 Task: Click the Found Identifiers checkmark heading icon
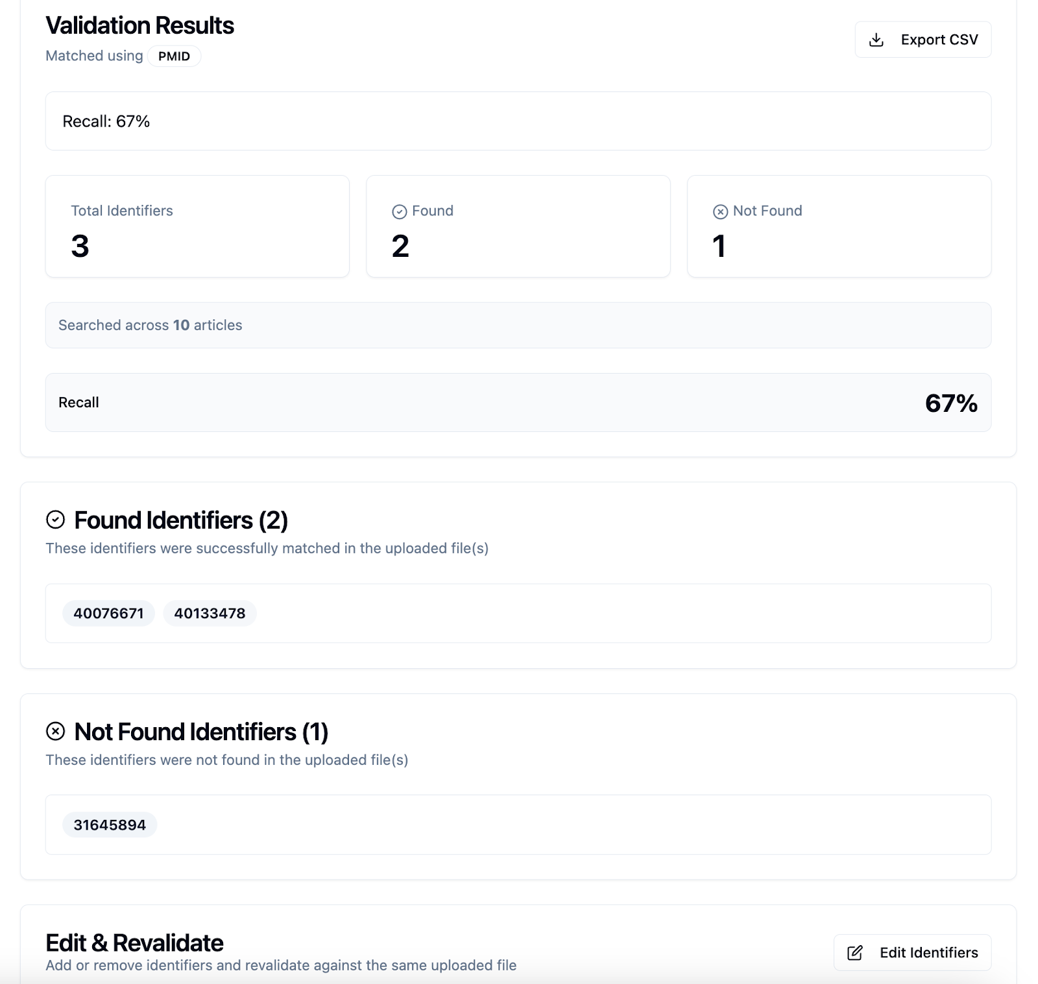pyautogui.click(x=56, y=520)
